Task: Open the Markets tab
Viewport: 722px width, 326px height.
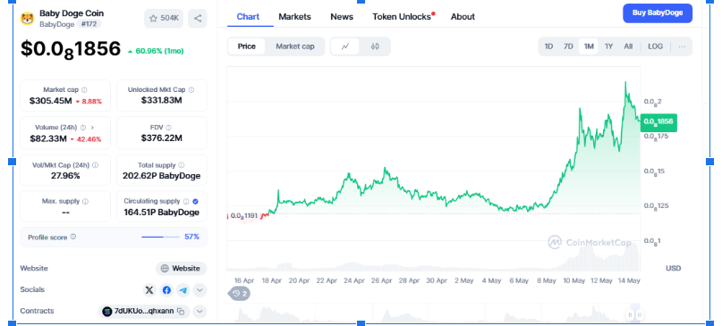Action: click(294, 17)
